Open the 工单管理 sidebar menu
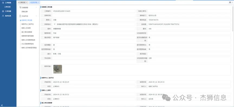This screenshot has height=107, width=234. click(8, 3)
